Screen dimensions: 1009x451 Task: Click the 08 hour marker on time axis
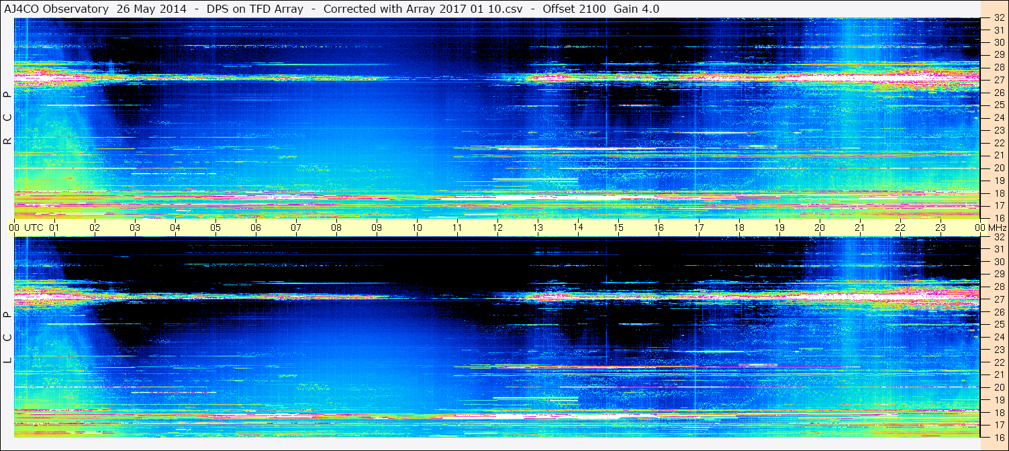(x=336, y=228)
